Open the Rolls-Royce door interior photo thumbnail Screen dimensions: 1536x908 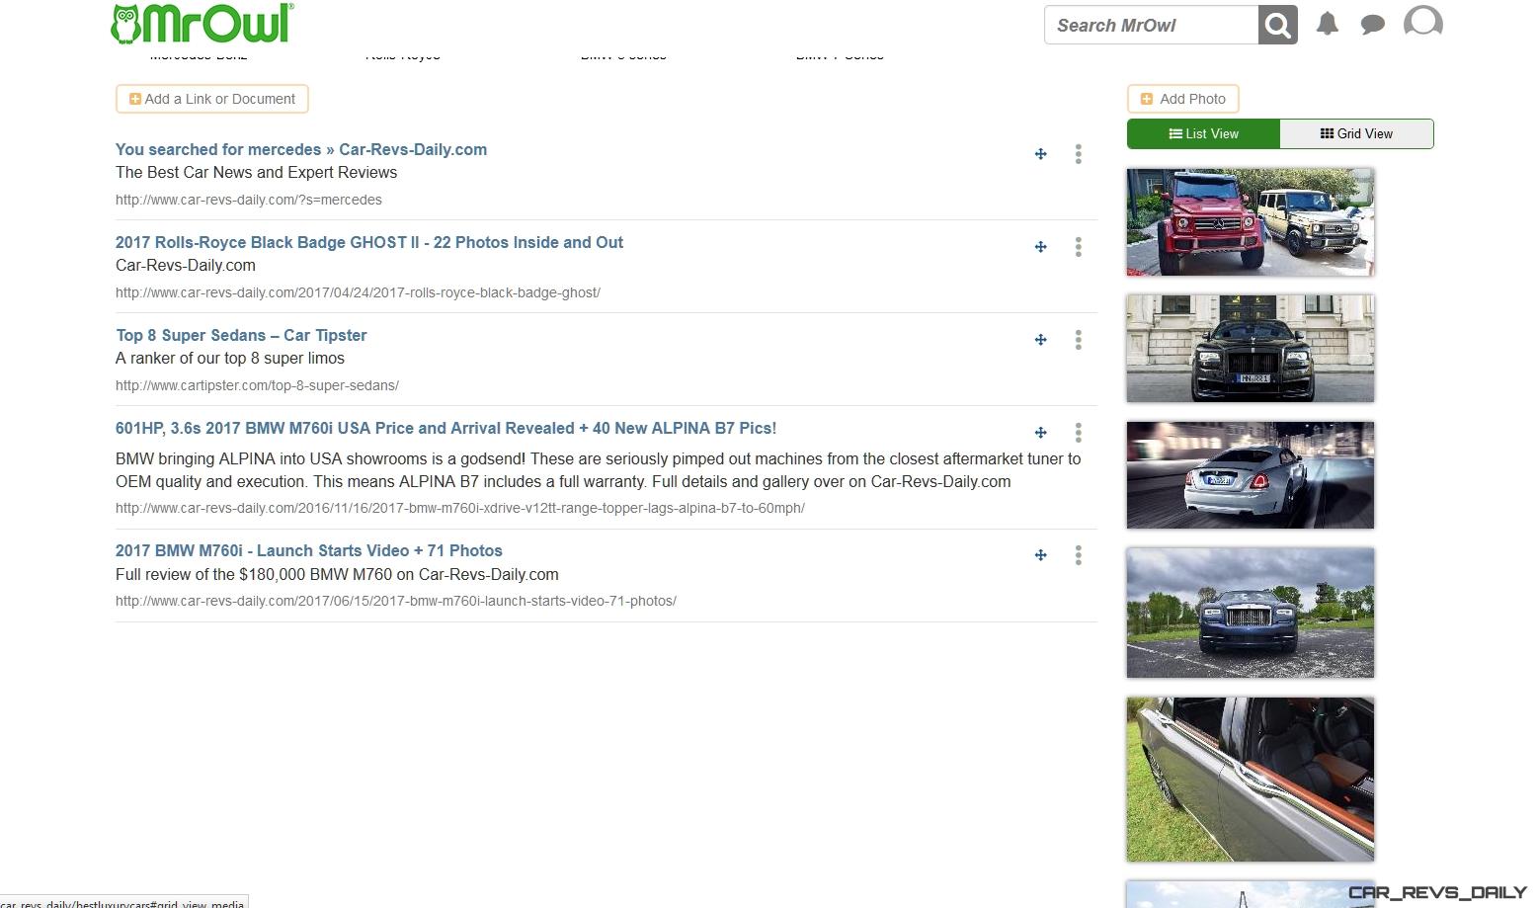1250,780
